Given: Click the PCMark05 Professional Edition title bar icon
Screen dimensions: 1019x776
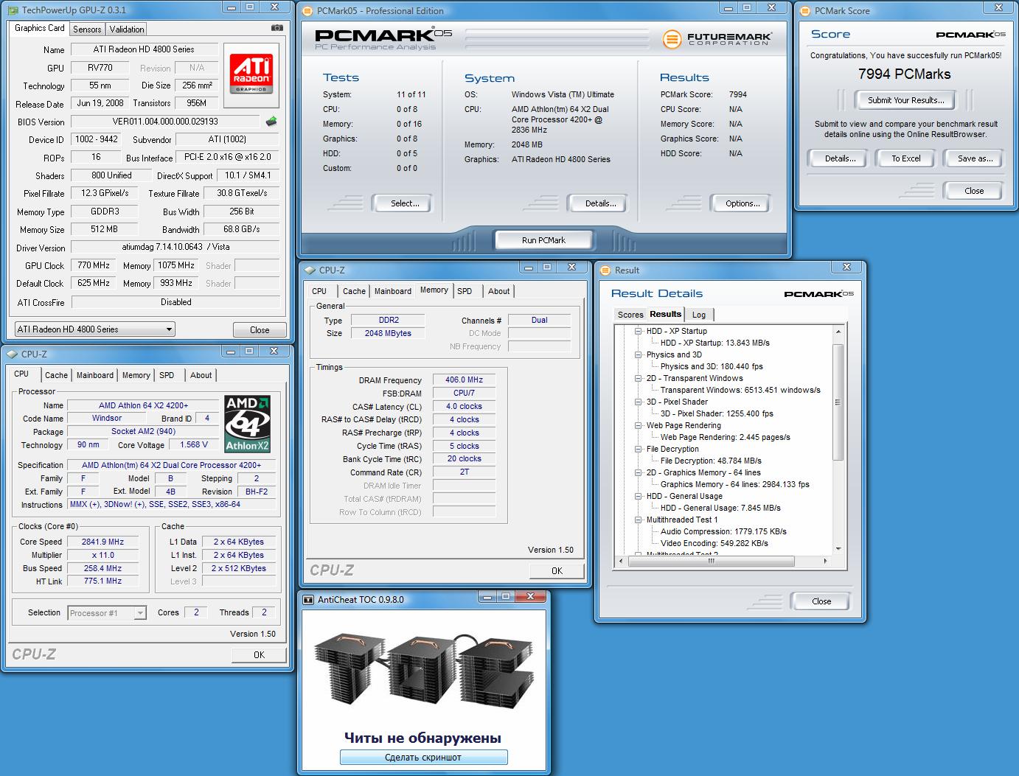Looking at the screenshot, I should click(308, 10).
